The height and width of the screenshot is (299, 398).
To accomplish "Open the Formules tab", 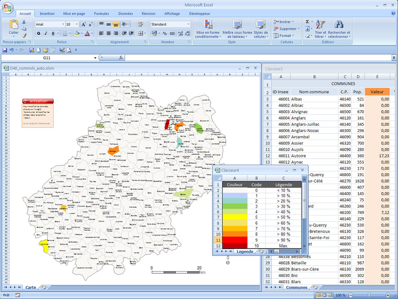I will click(102, 13).
